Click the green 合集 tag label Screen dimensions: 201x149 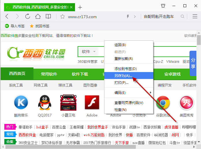pos(10,142)
